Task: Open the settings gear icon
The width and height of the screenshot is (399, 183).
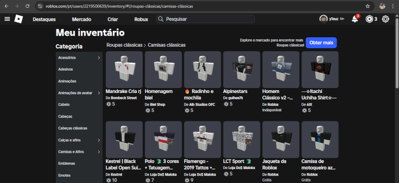Action: click(386, 19)
